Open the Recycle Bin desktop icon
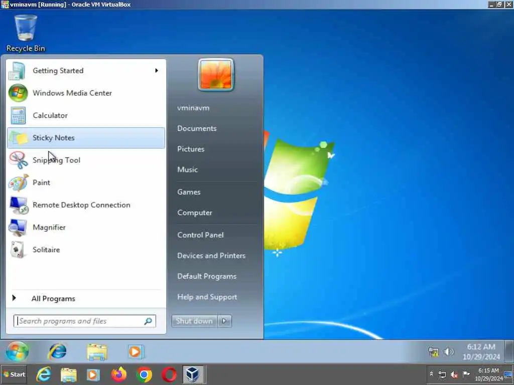This screenshot has height=385, width=514. (x=26, y=33)
